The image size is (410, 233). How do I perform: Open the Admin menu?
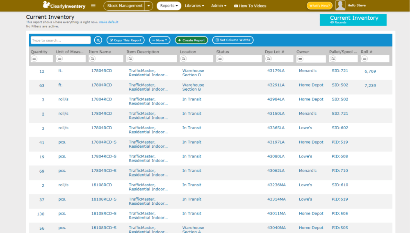coord(219,6)
